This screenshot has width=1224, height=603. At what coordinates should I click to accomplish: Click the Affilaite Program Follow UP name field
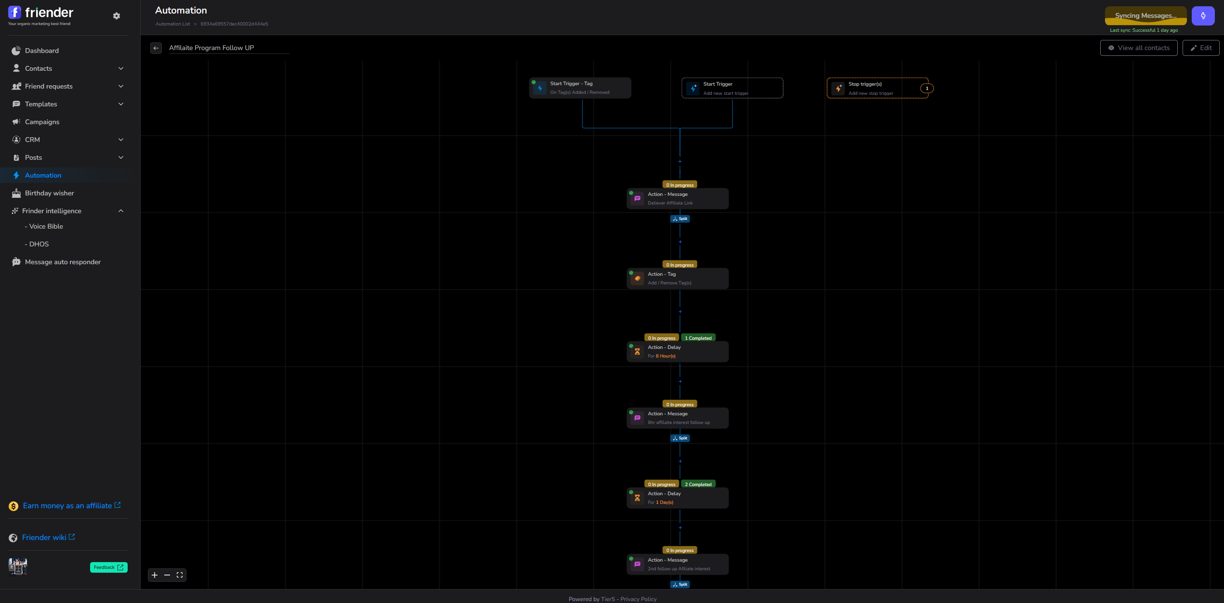[229, 48]
